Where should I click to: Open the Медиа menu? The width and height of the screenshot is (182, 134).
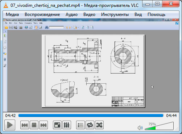point(12,14)
